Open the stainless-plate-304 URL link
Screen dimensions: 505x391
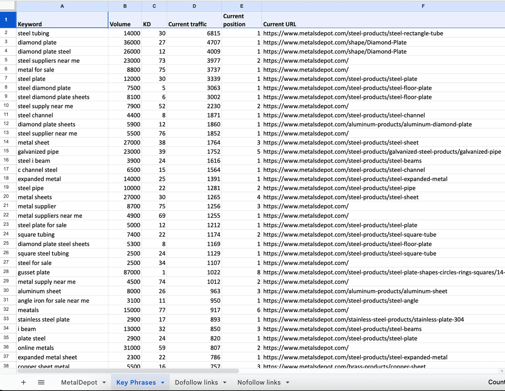click(x=364, y=319)
